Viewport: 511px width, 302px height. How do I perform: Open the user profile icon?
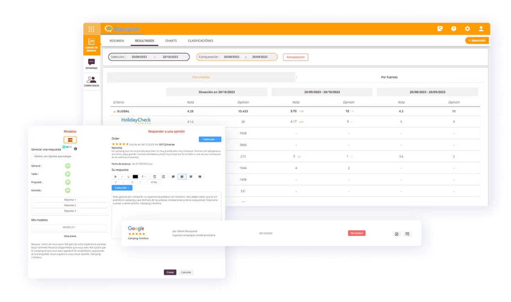(481, 29)
